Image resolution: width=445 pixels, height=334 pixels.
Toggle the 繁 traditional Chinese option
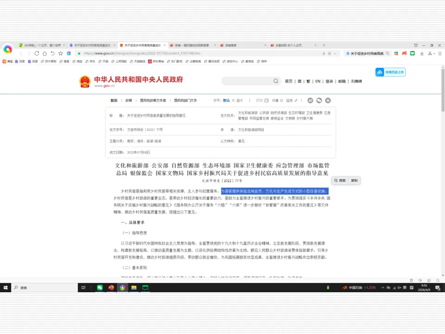pos(307,81)
